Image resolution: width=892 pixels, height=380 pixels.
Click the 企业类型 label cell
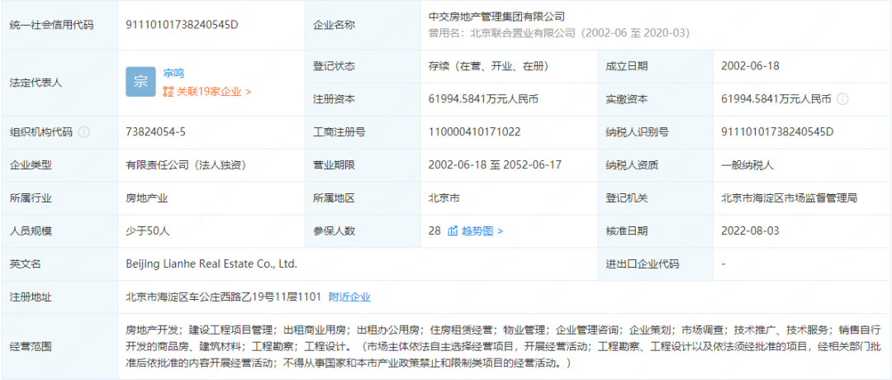click(59, 165)
